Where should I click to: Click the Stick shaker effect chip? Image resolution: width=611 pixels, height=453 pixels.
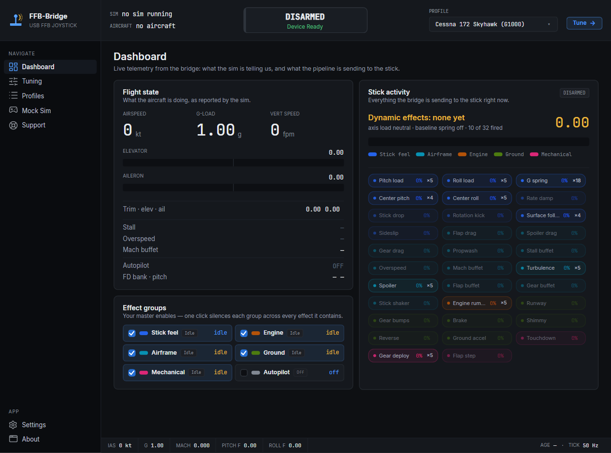tap(403, 303)
